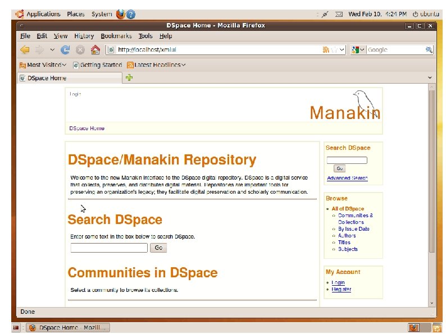The height and width of the screenshot is (334, 446).
Task: Open the Applications menu
Action: click(43, 14)
